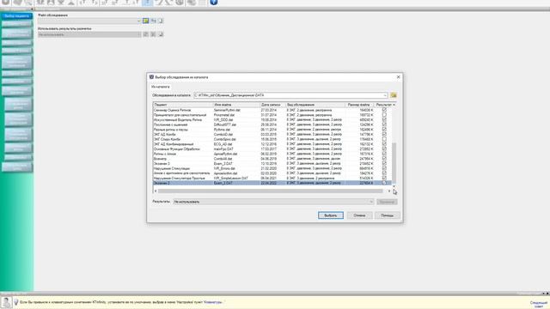Show next tip via Следующий совет link
This screenshot has height=309, width=550.
(x=539, y=304)
